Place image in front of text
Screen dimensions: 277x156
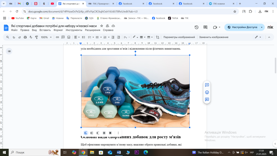point(110,133)
